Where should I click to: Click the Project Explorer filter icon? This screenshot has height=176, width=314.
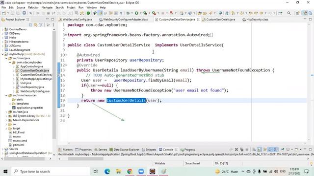click(x=41, y=25)
